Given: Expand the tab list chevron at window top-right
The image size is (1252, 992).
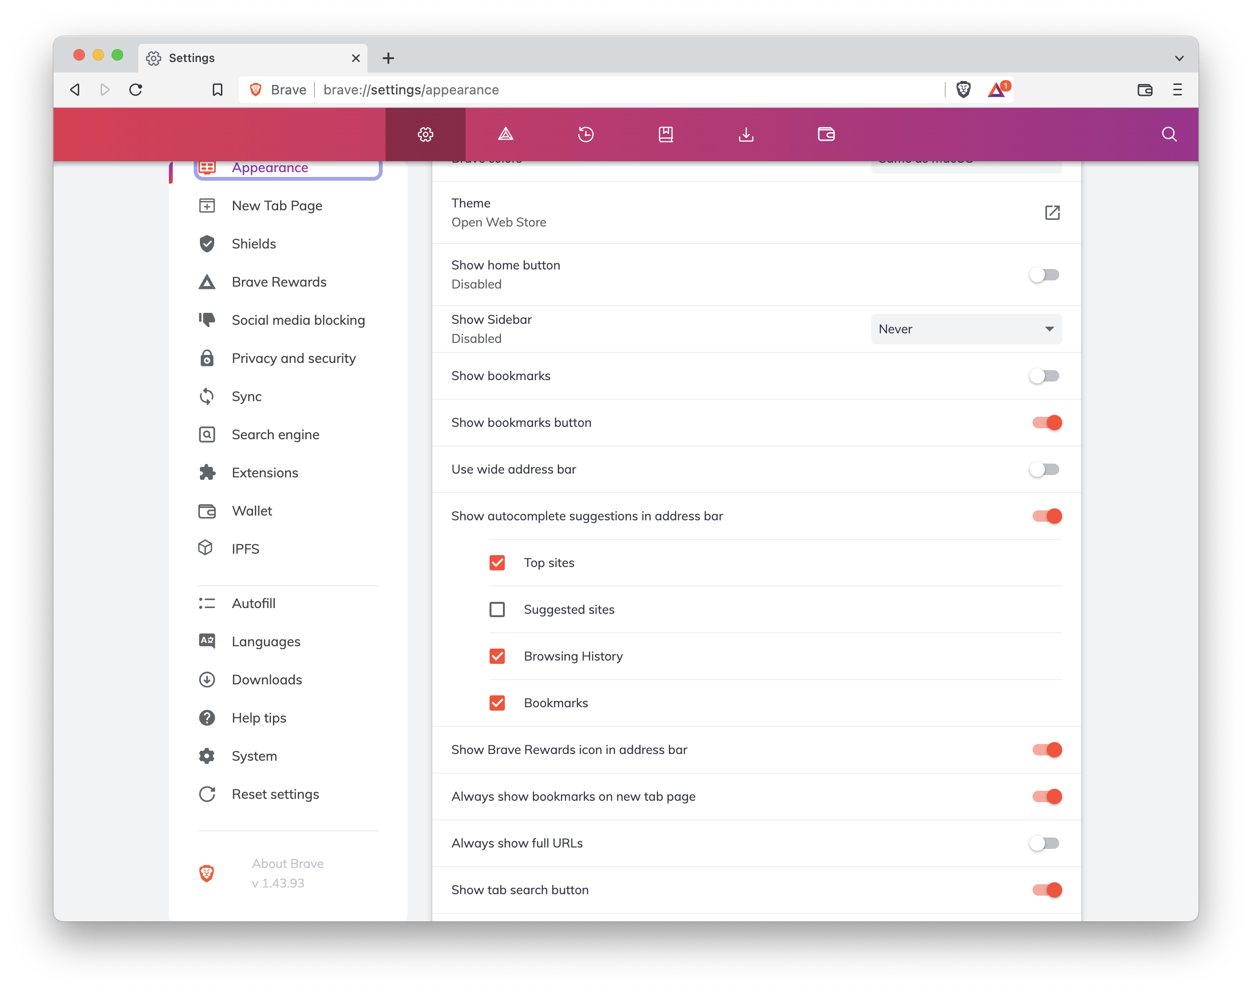Looking at the screenshot, I should 1179,58.
